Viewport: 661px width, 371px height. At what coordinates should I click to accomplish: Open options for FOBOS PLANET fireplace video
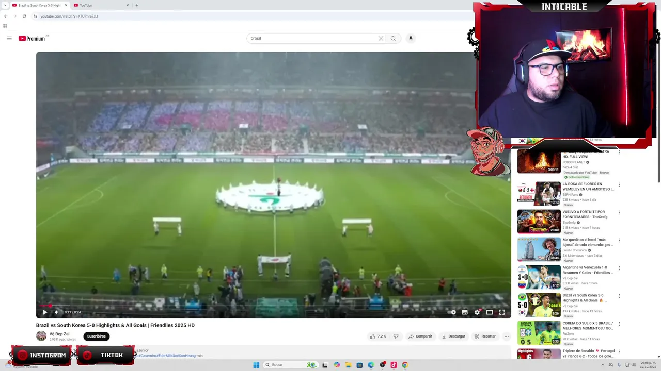[x=619, y=153]
